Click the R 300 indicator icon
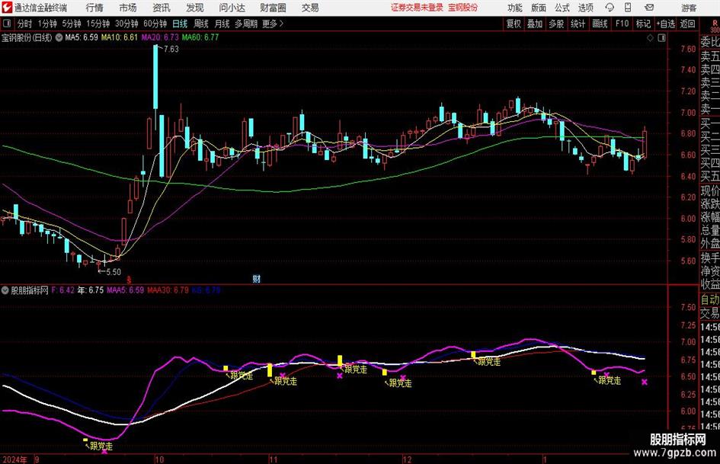Screen dimensions: 720x464 (x=715, y=26)
